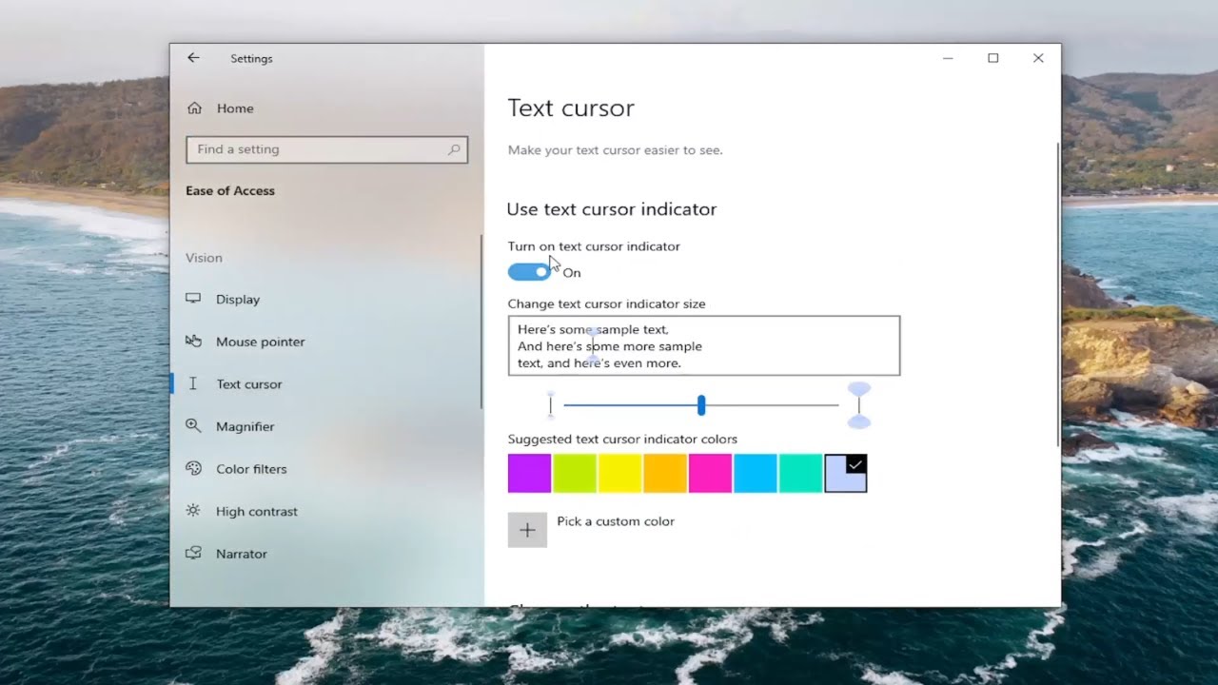Select the Magnifier icon in sidebar

point(193,426)
